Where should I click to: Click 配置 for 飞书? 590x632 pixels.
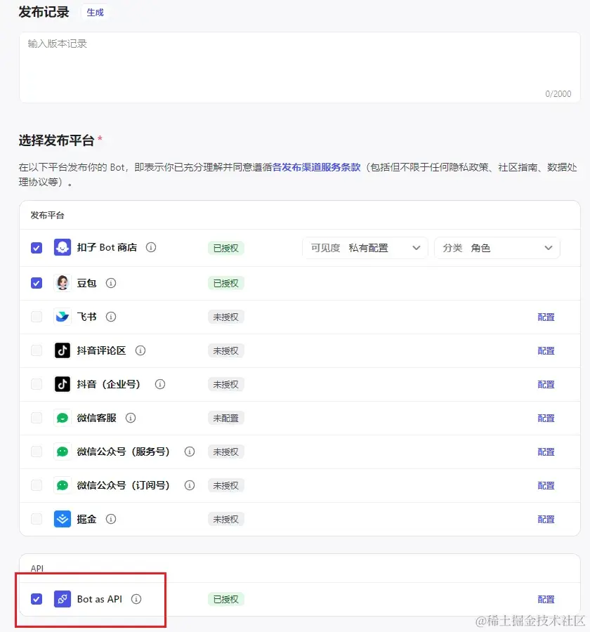tap(546, 317)
